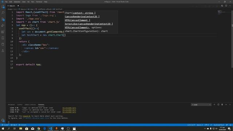
Task: Open the Edit menu
Action: [x=11, y=2]
